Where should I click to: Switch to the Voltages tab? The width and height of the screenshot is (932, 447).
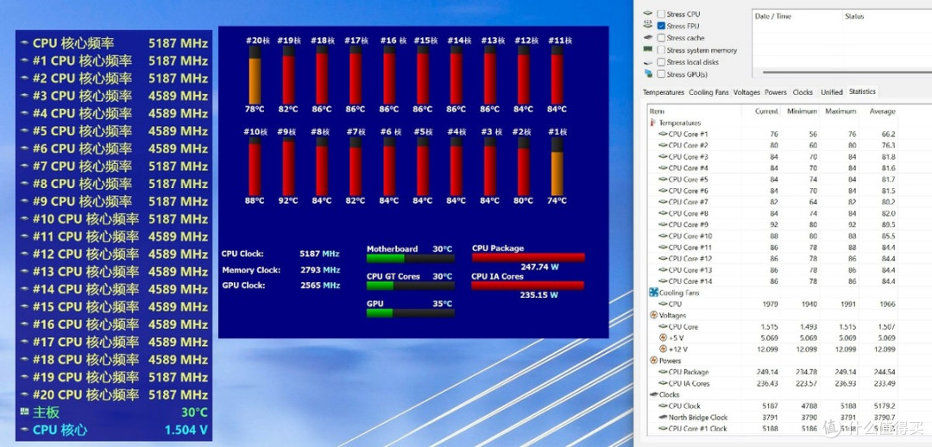746,92
